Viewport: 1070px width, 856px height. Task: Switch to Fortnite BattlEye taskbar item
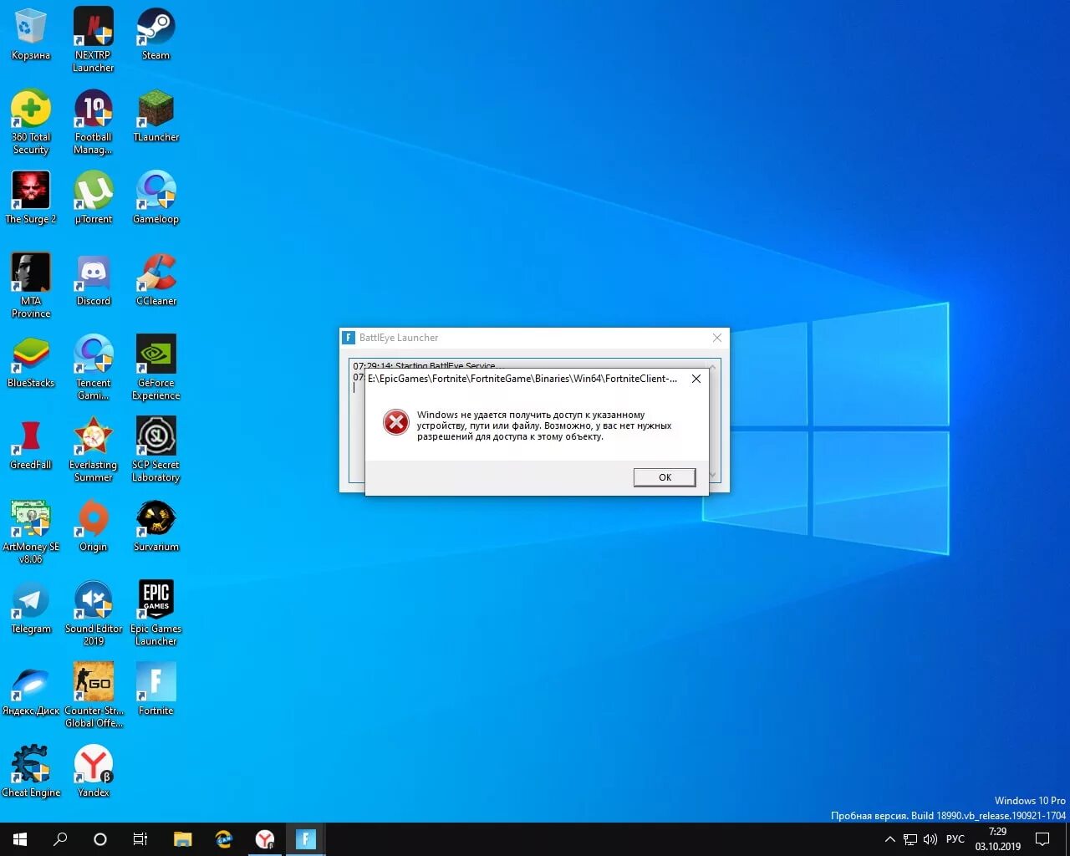305,839
